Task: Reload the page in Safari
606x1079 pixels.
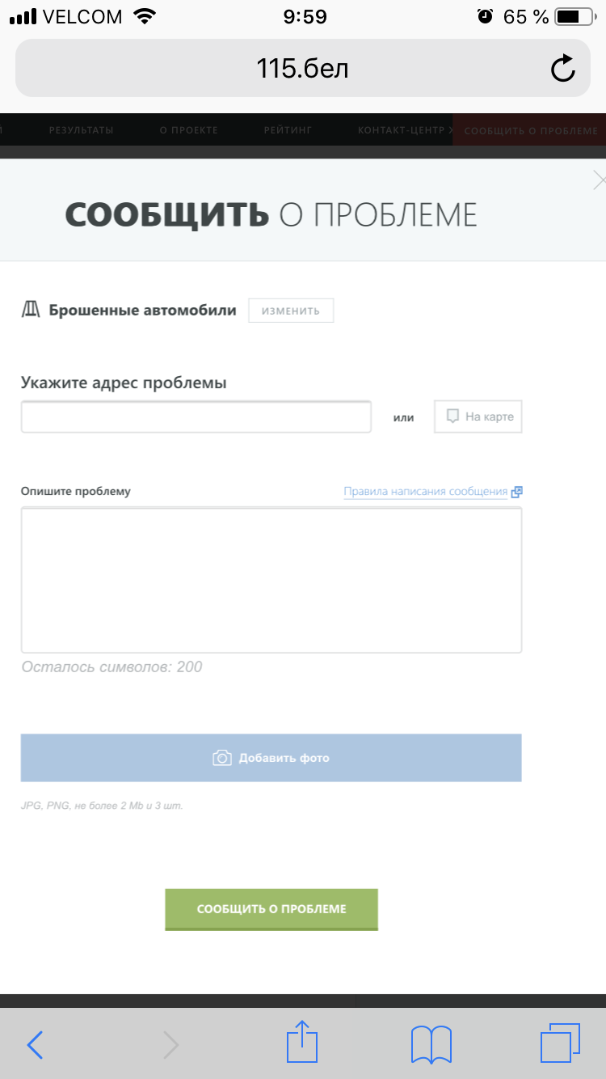Action: (x=563, y=69)
